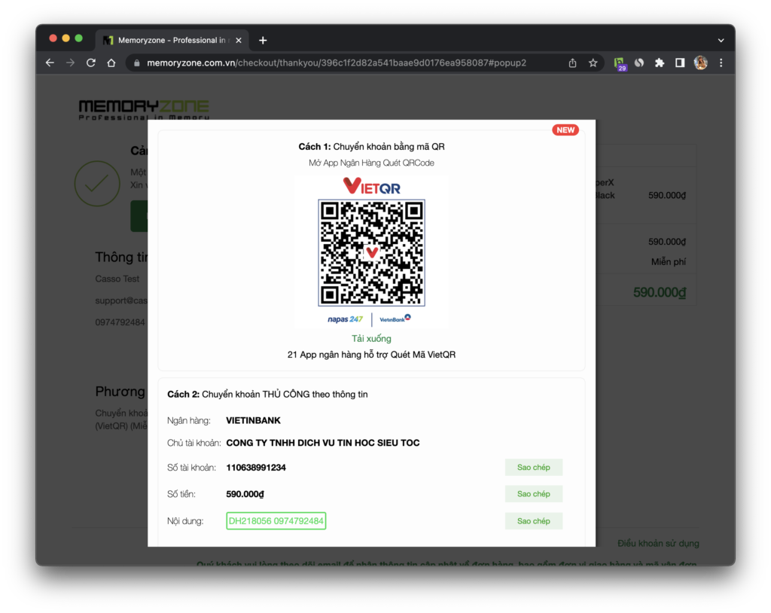The height and width of the screenshot is (613, 771).
Task: Close the browser window with red button
Action: pyautogui.click(x=53, y=38)
